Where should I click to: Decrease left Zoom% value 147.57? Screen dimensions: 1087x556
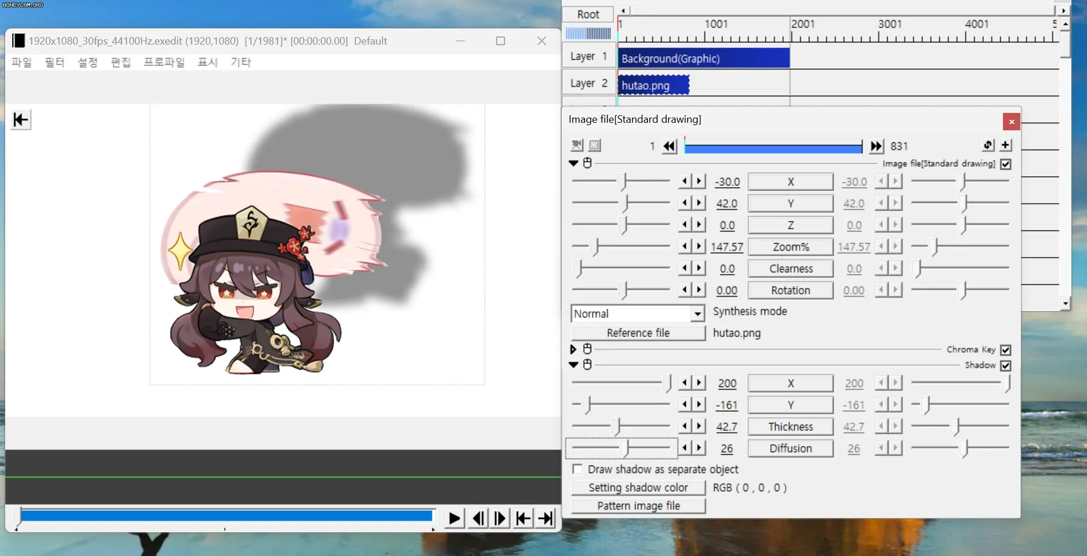(685, 247)
